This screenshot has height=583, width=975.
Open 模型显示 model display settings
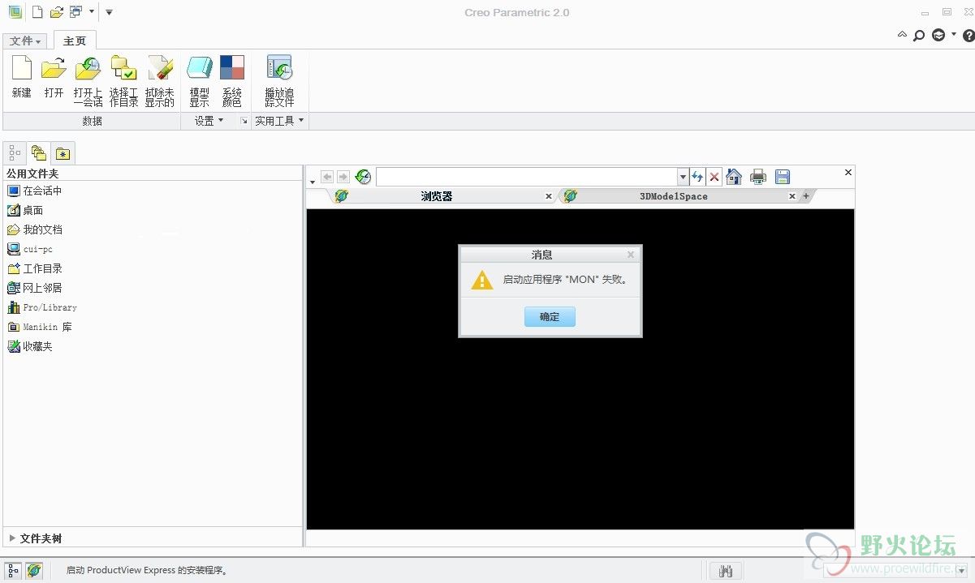click(199, 81)
